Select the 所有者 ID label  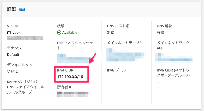65,87
